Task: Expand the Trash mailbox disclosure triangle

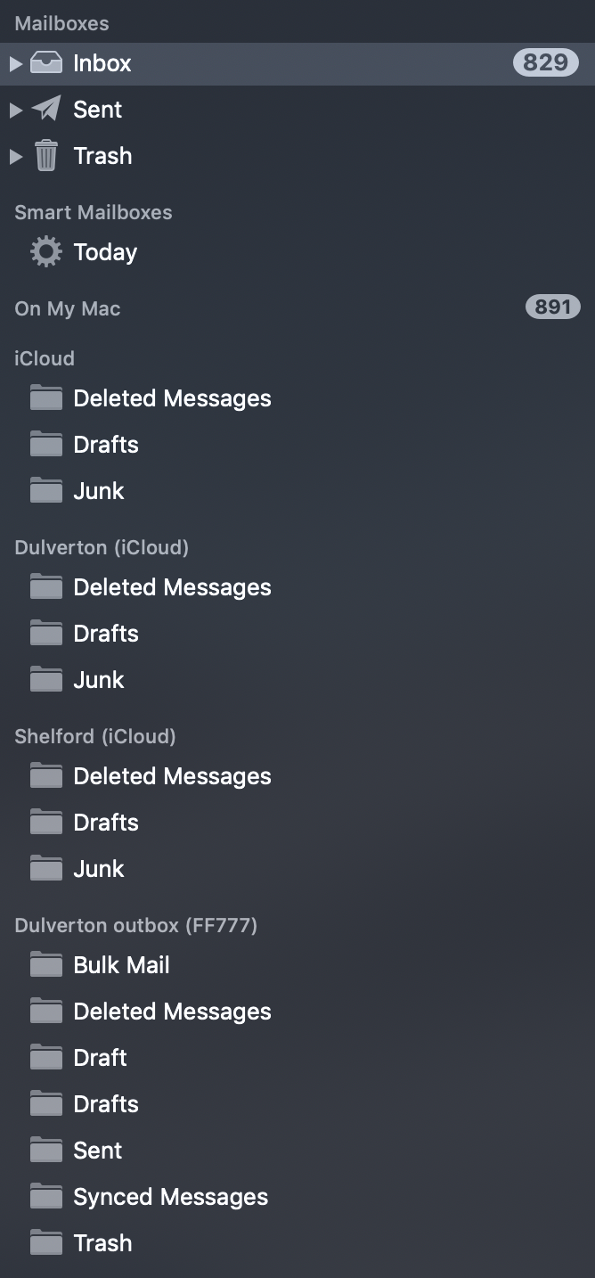Action: coord(15,156)
